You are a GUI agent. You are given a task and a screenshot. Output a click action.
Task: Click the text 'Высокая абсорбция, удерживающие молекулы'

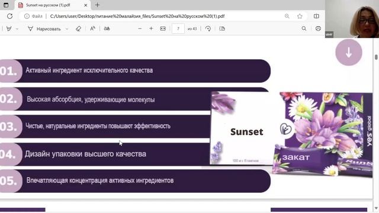point(91,99)
